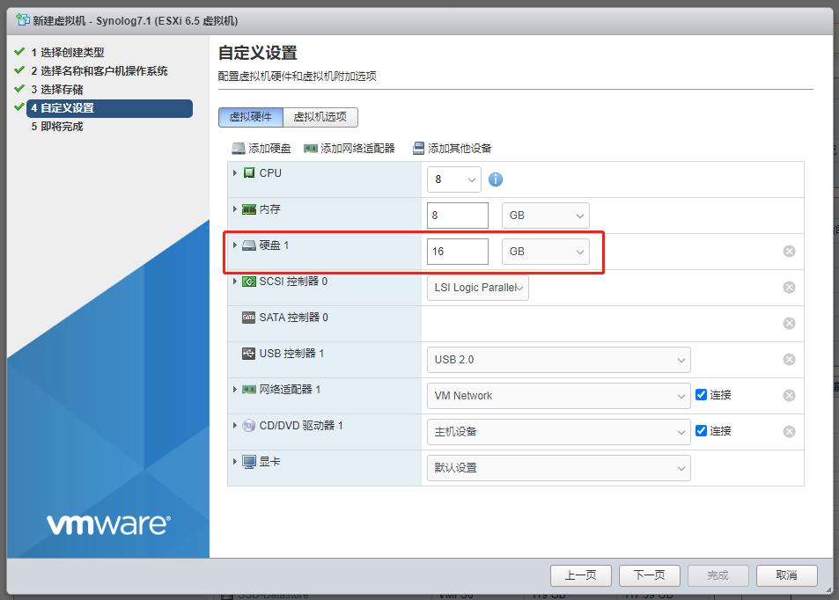Click the Add hard disk icon (添加硬盘)
Screen dimensions: 839x600
238,149
